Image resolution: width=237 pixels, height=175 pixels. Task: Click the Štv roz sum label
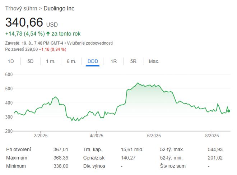pos(173,166)
